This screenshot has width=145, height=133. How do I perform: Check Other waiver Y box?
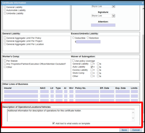[x=92, y=76]
